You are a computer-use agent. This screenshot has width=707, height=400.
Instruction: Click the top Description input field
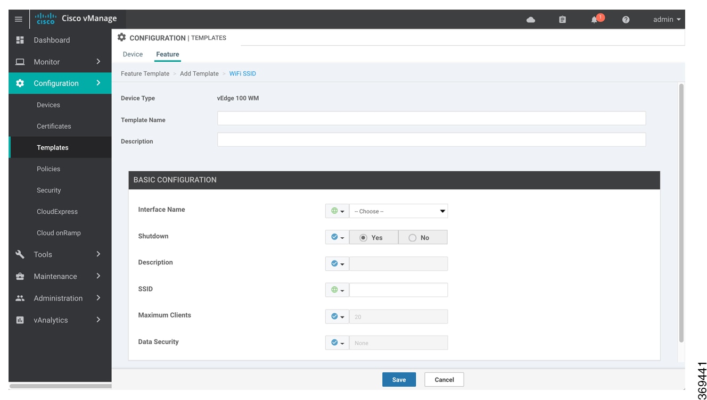point(431,140)
